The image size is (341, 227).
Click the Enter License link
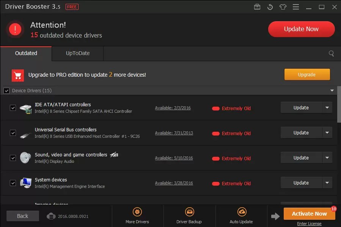[x=309, y=224]
